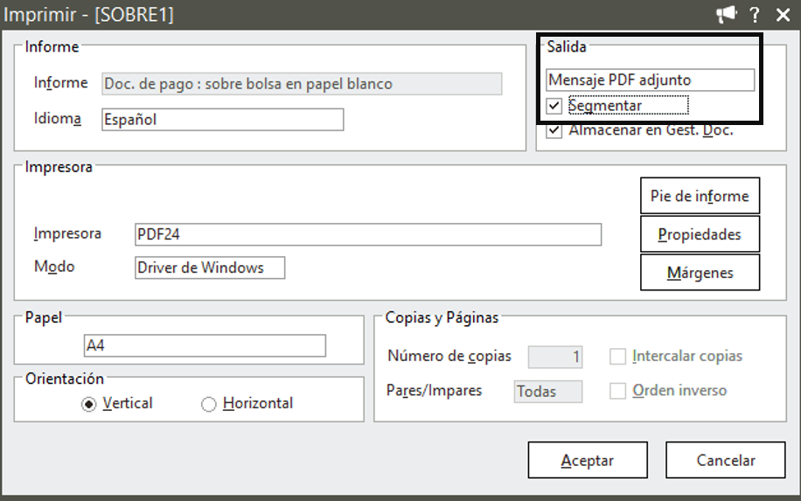Confirm printing with Aceptar
Viewport: 801px width, 501px height.
588,460
